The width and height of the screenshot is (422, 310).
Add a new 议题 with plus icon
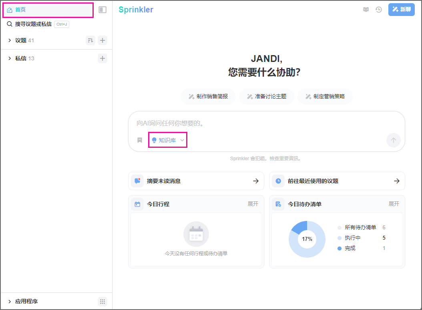click(x=102, y=40)
